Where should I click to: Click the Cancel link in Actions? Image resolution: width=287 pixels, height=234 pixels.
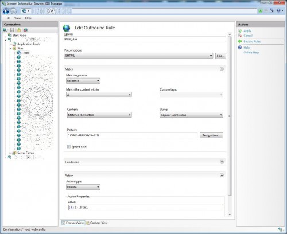pyautogui.click(x=248, y=36)
